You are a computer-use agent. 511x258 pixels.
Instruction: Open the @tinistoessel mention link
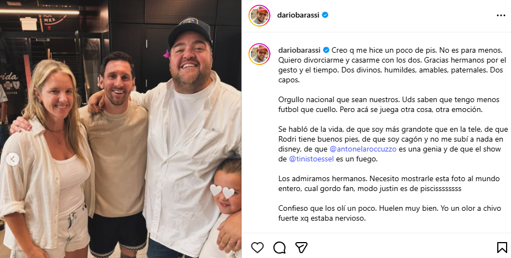pos(311,159)
